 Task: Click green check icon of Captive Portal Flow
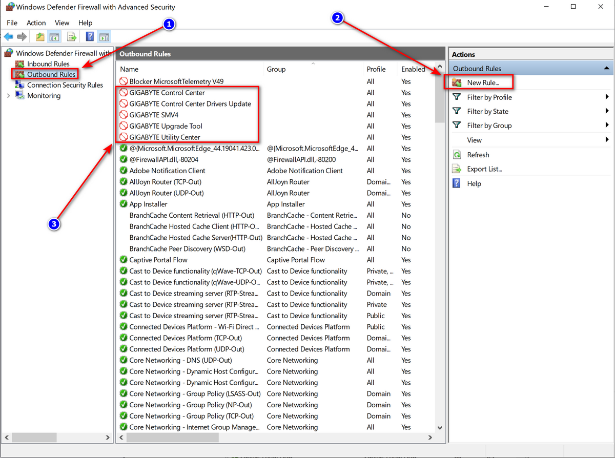point(124,260)
